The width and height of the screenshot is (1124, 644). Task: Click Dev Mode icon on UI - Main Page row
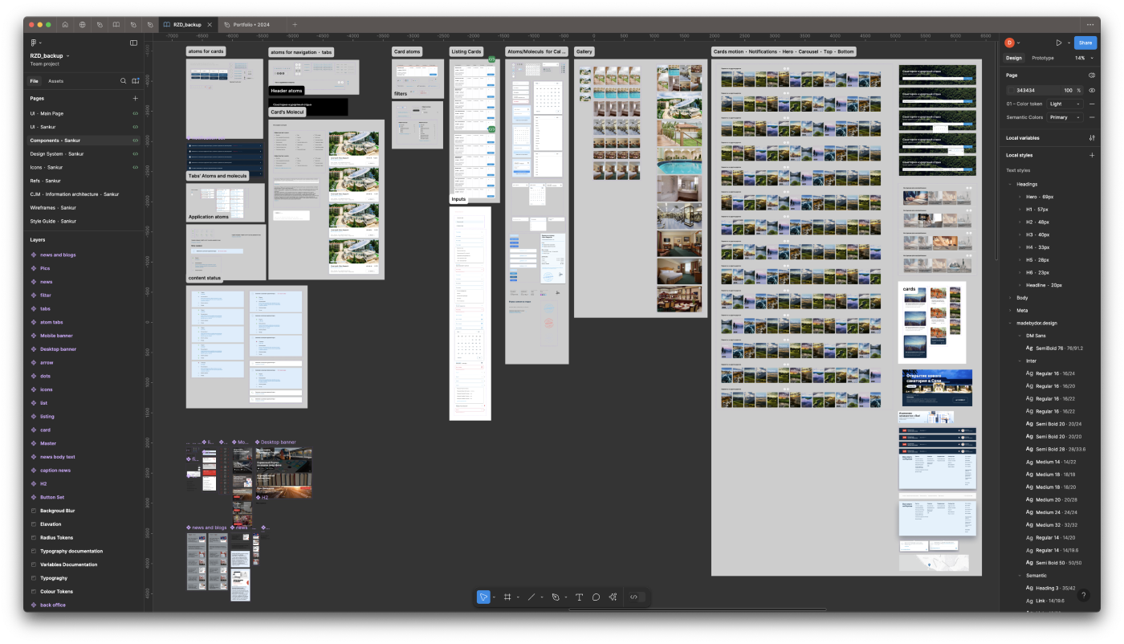point(136,113)
